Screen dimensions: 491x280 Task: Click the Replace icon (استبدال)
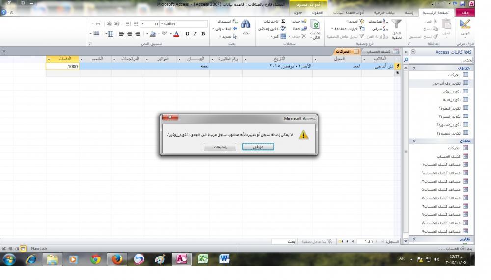pos(235,21)
